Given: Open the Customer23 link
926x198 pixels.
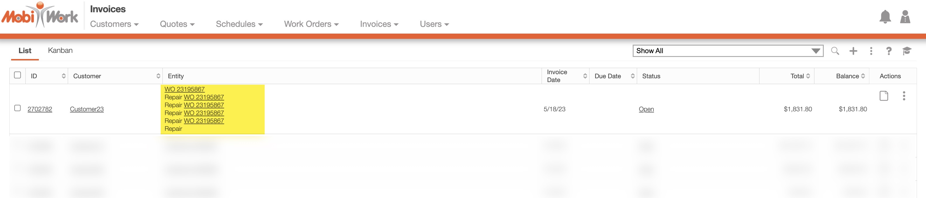Looking at the screenshot, I should tap(87, 109).
